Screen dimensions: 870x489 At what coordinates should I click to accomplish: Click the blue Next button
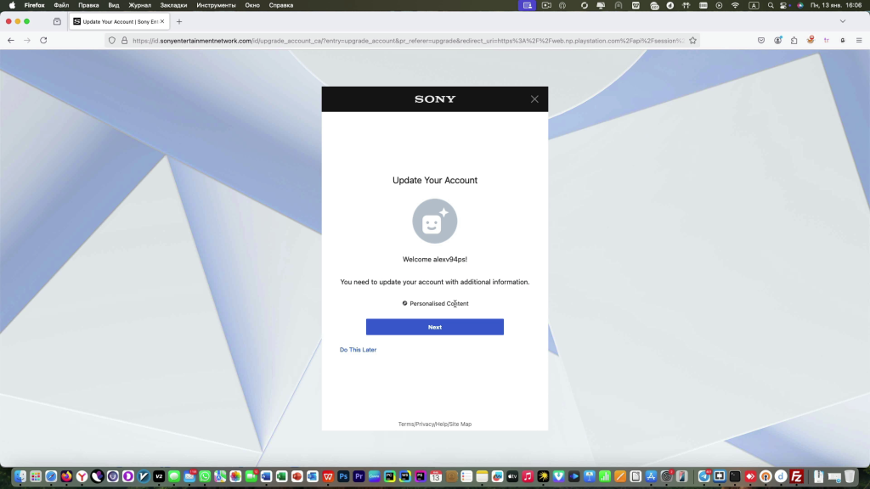[434, 327]
